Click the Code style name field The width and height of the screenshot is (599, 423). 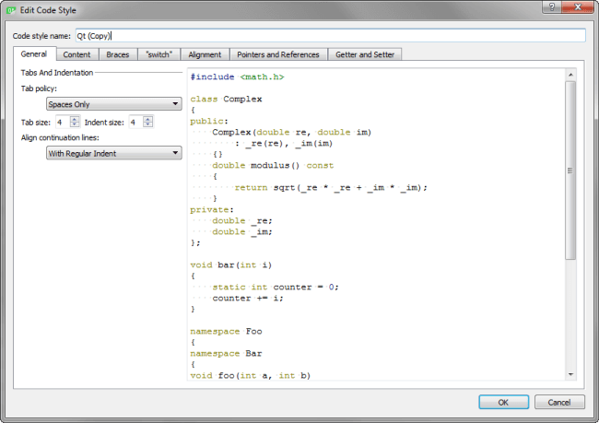pos(331,36)
